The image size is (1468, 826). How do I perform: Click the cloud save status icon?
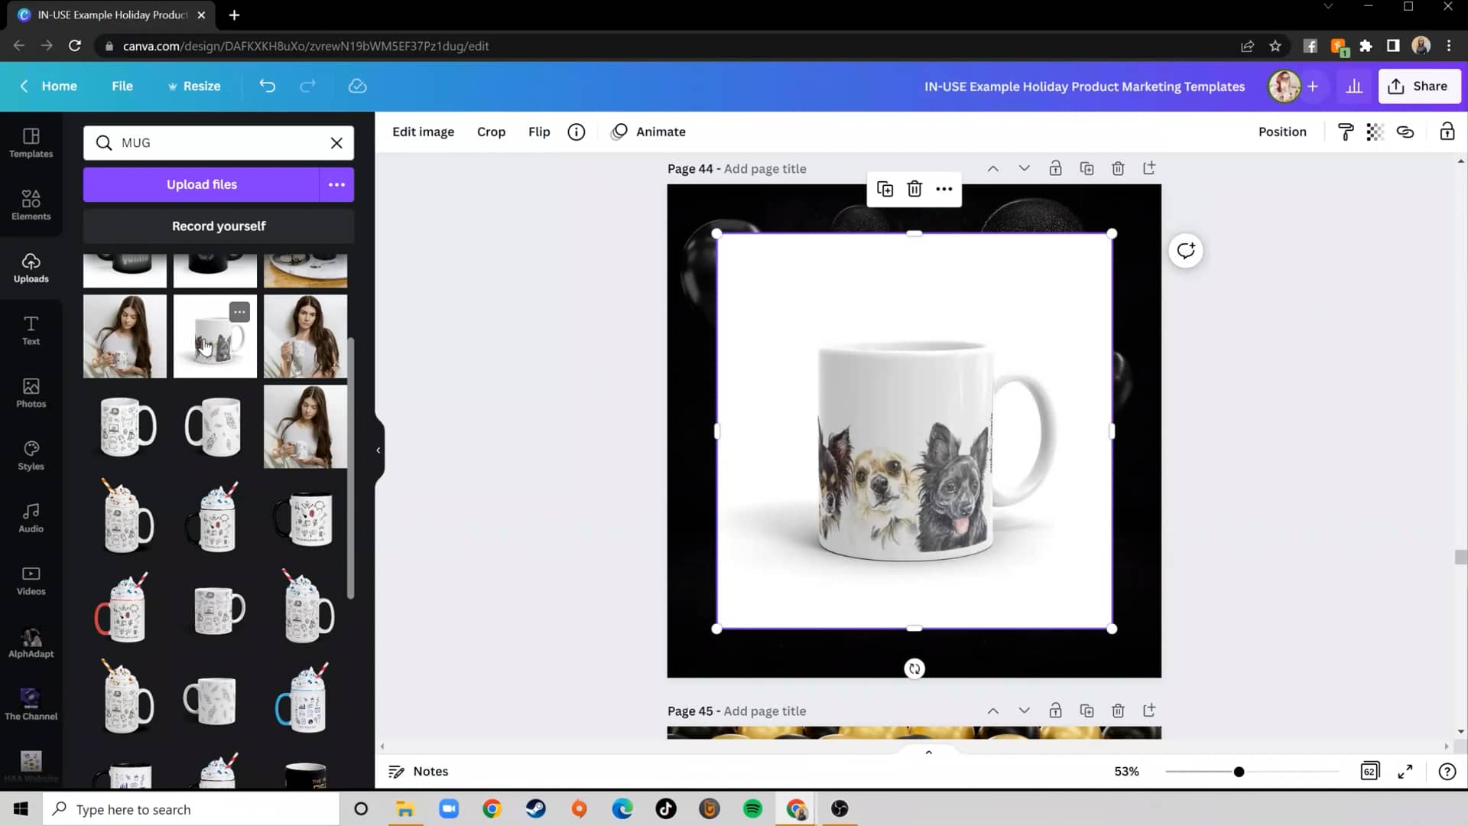coord(358,86)
